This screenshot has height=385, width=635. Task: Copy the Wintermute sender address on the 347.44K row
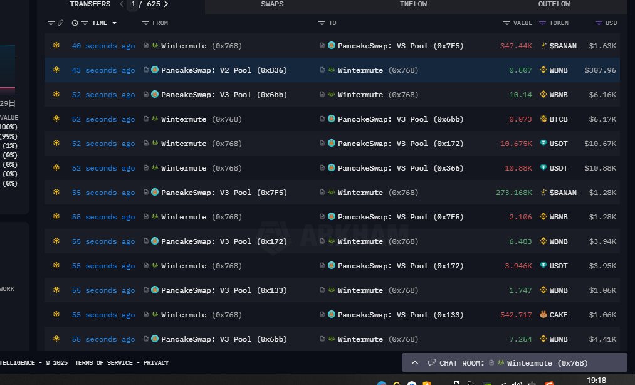(x=146, y=45)
